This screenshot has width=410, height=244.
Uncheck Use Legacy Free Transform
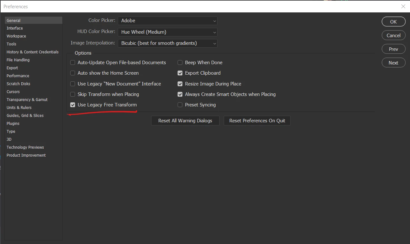tap(73, 105)
